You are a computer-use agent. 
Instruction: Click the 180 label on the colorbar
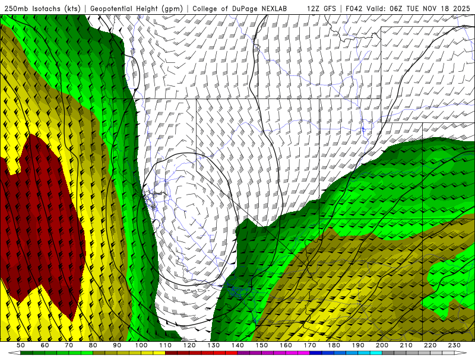click(x=334, y=345)
